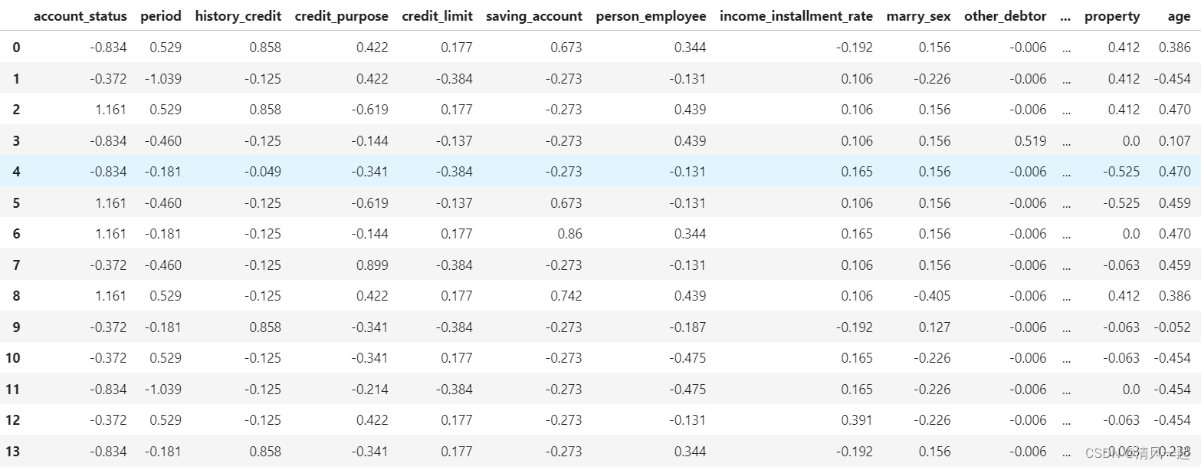Click the truncated columns ellipsis in header
The image size is (1201, 467).
point(1065,16)
